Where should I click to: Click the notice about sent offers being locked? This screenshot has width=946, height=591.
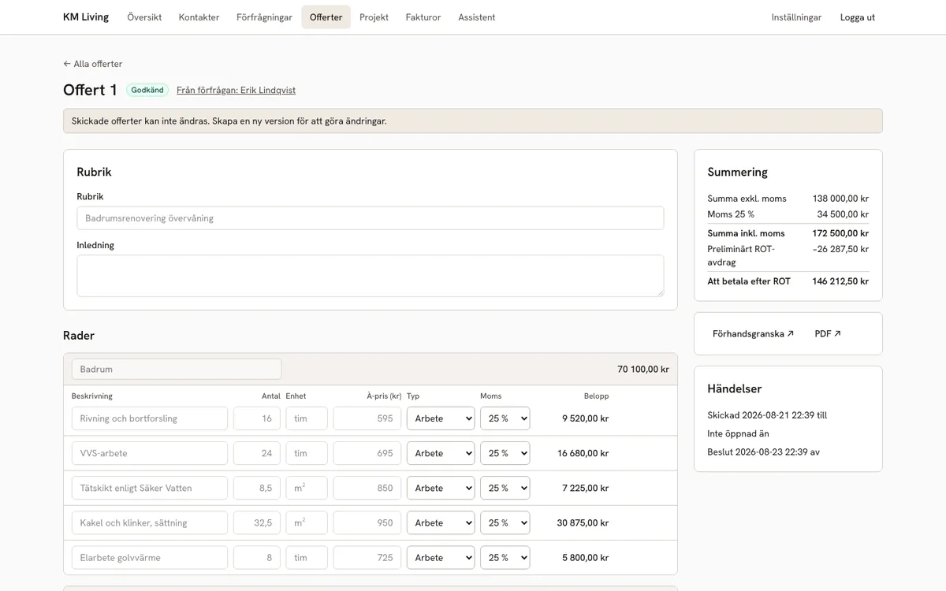pos(473,121)
